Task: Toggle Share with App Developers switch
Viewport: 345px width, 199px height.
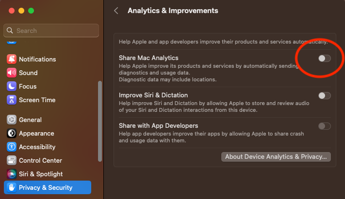Action: click(x=325, y=126)
